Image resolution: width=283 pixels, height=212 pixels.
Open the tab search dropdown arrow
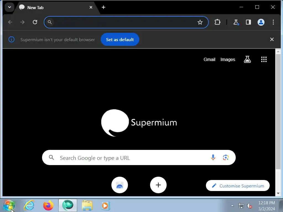9,7
